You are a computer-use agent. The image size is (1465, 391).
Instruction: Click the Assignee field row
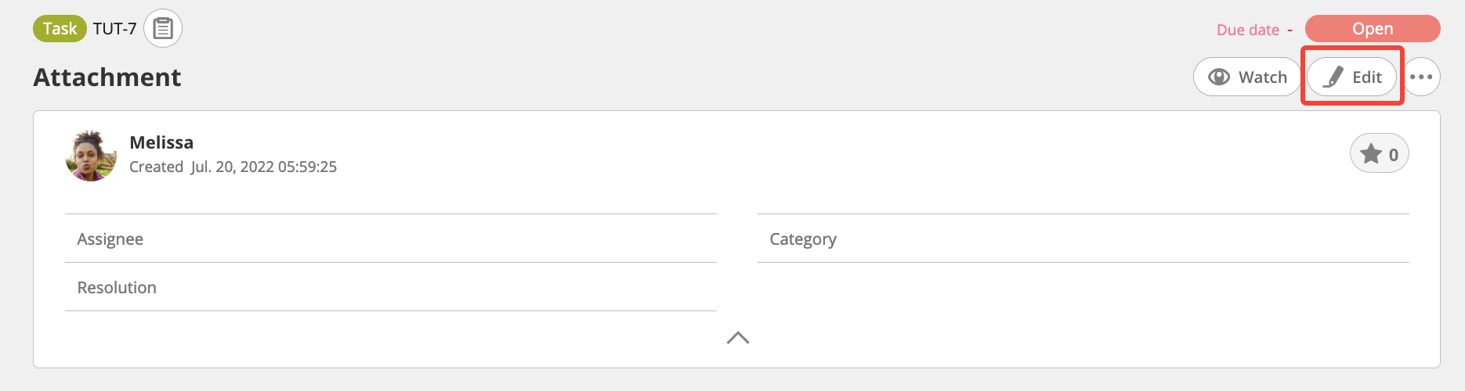click(391, 239)
